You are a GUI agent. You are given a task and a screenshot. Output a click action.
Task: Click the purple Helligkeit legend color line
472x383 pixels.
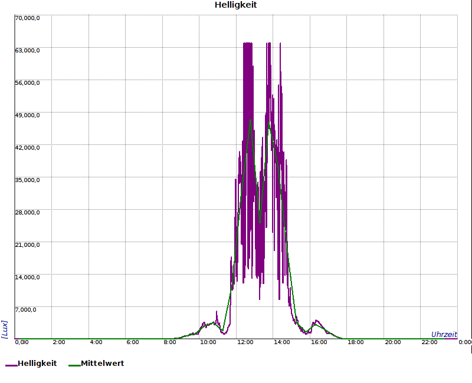[11, 365]
